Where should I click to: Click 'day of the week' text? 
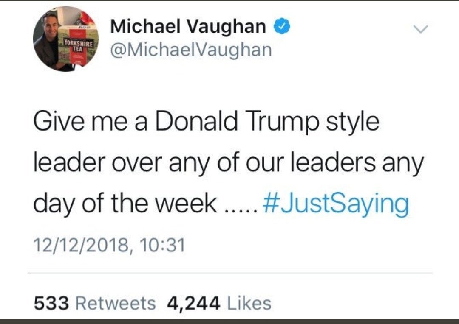tap(125, 204)
